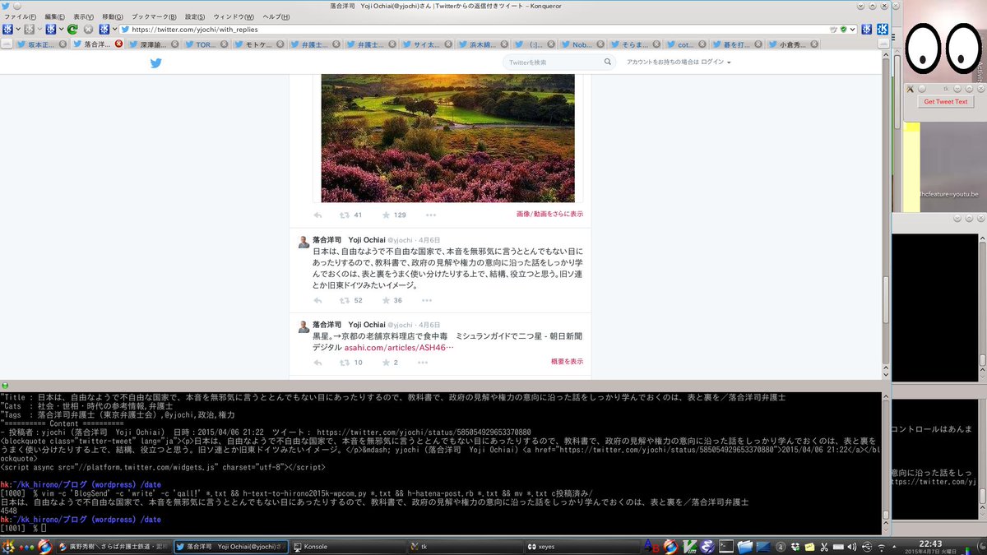Screen dimensions: 987x555
Task: Click the KDE icon immediately left of URL field
Action: coord(104,30)
